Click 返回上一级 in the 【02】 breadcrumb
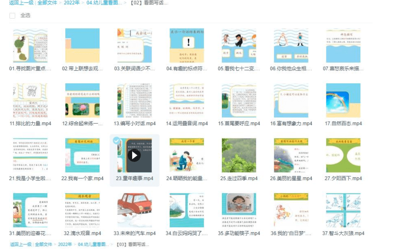 pos(21,3)
